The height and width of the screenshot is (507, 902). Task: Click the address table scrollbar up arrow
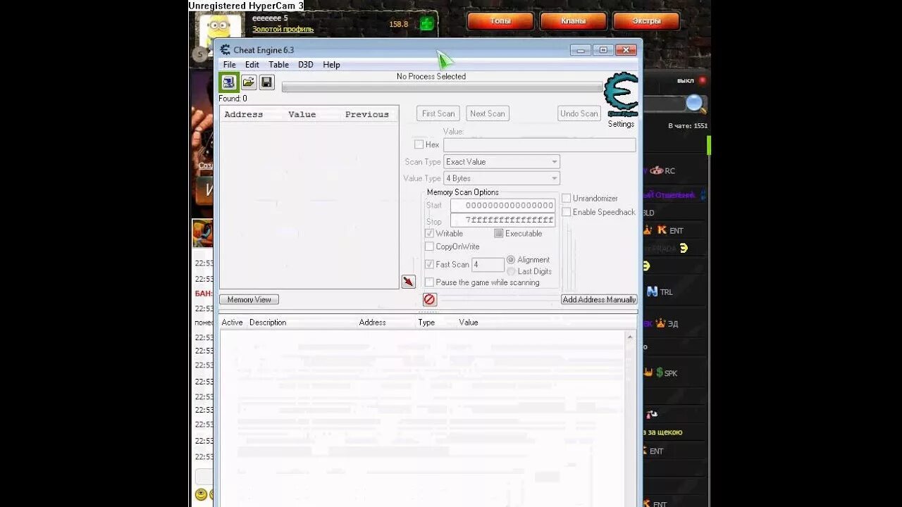[x=631, y=337]
